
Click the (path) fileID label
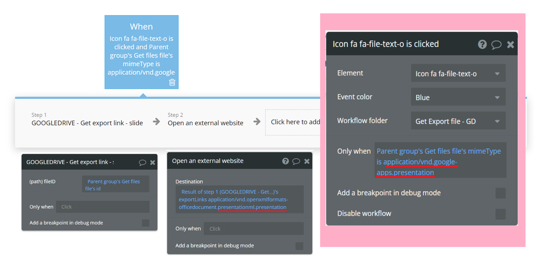[x=42, y=182]
